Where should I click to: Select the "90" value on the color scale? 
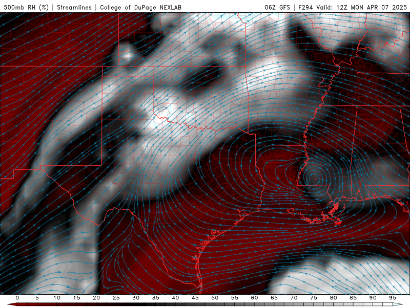[x=373, y=298]
